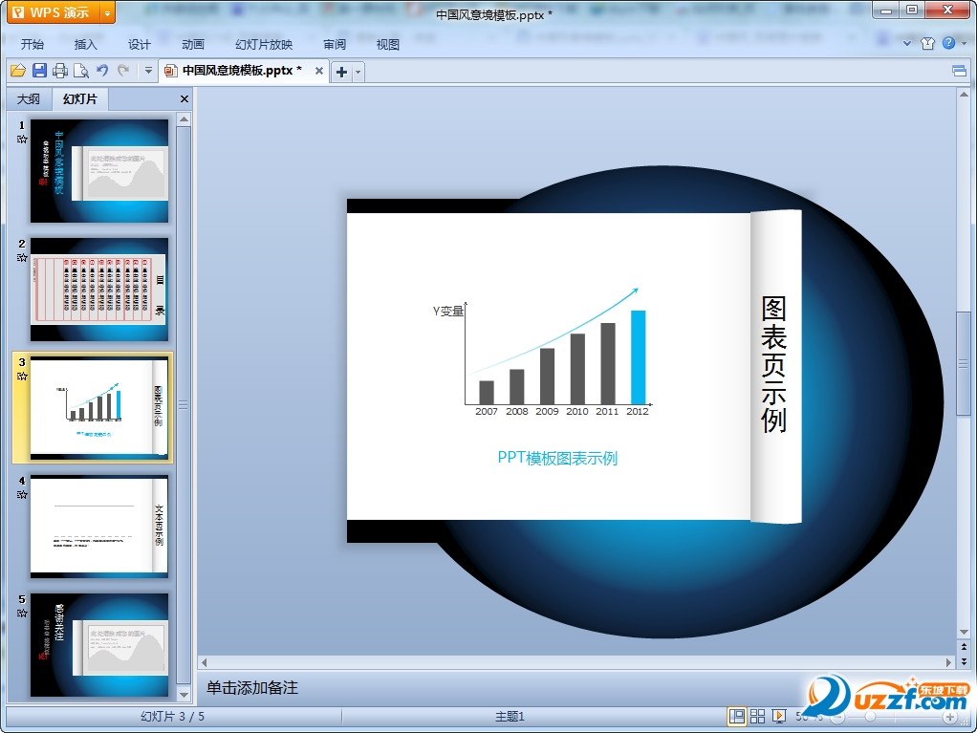Open a file with the folder icon
This screenshot has width=977, height=733.
18,71
